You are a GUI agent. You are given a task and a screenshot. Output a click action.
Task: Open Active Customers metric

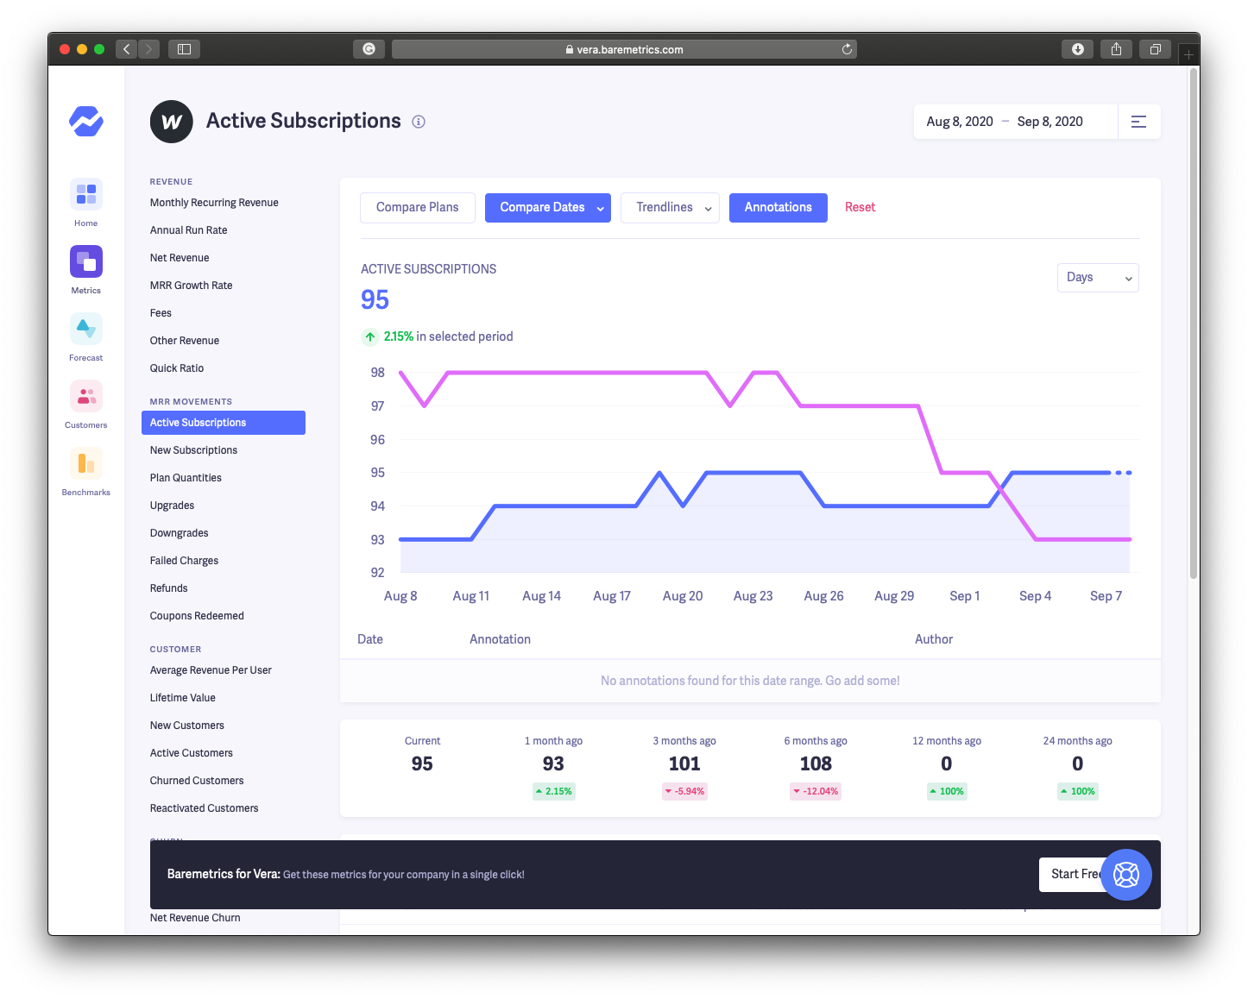pos(192,753)
